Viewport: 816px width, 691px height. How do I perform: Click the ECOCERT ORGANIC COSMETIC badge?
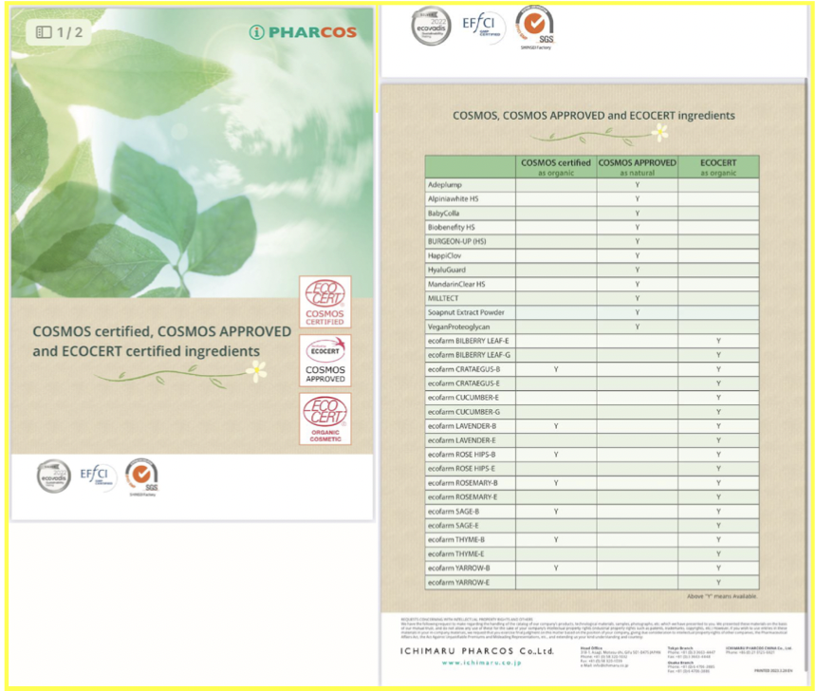point(325,419)
